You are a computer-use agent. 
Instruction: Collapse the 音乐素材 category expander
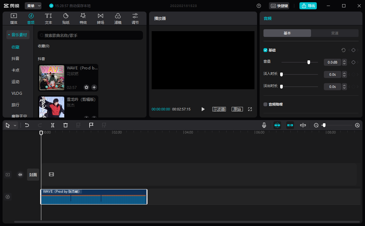point(9,35)
